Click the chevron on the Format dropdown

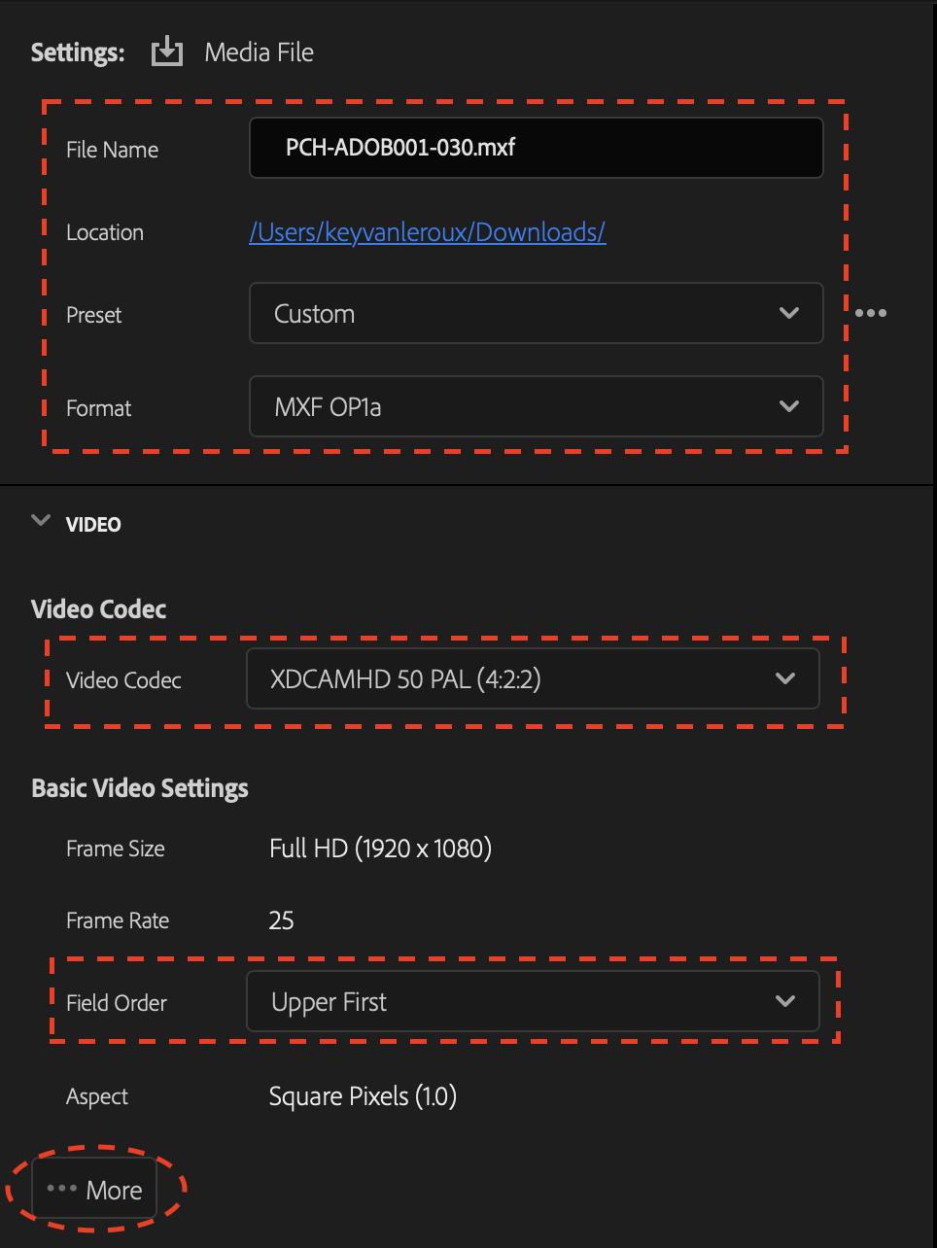click(x=789, y=406)
